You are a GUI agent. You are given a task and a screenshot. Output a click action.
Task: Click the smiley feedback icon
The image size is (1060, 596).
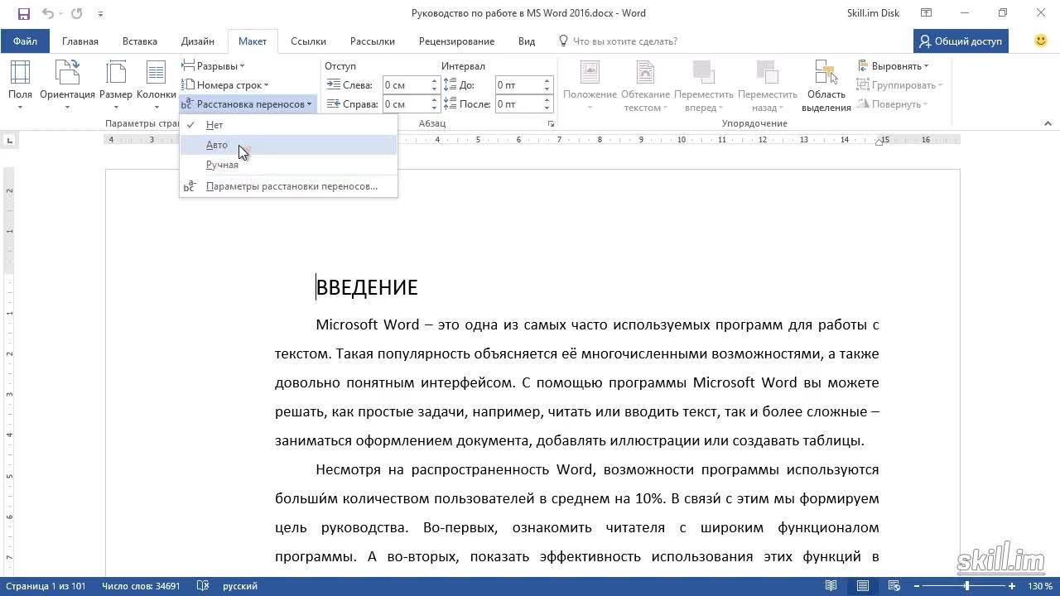click(x=1041, y=41)
